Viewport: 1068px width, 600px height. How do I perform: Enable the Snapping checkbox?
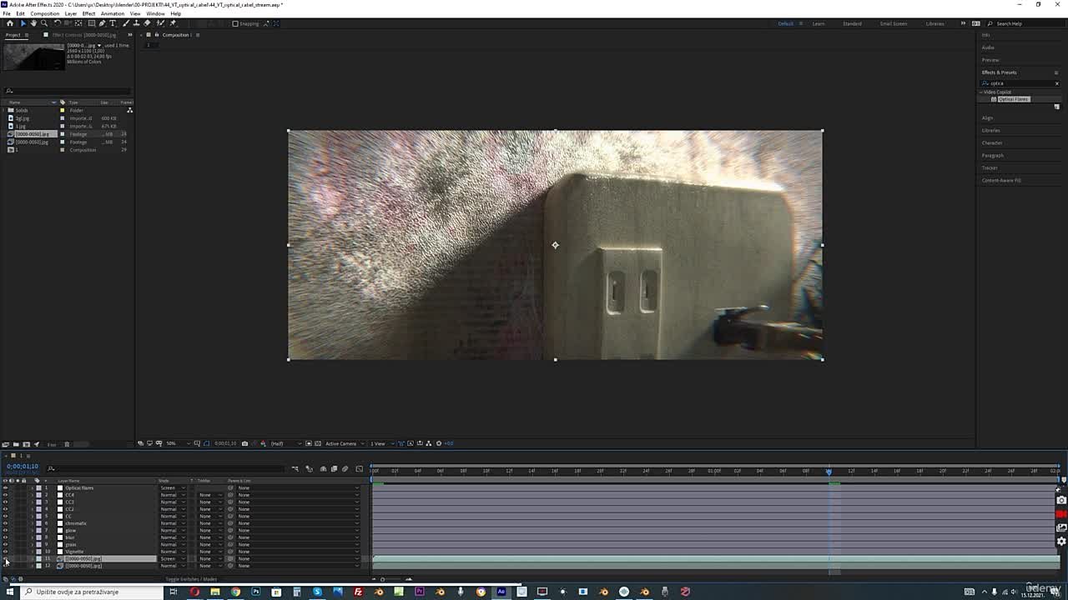click(x=235, y=23)
